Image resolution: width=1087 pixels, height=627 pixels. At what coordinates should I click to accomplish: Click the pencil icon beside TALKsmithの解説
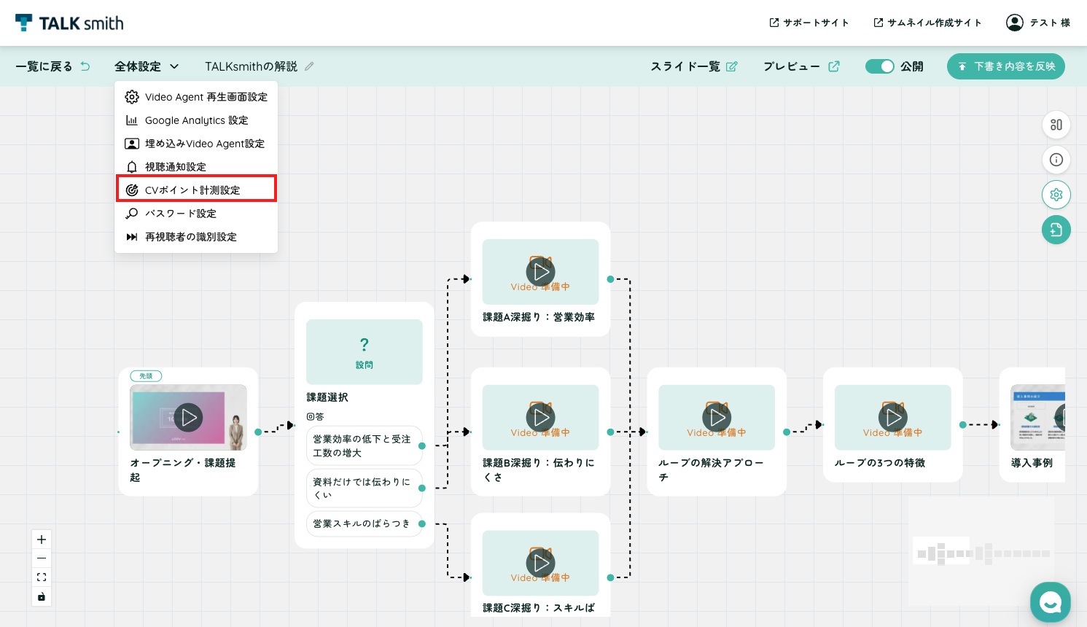coord(309,66)
